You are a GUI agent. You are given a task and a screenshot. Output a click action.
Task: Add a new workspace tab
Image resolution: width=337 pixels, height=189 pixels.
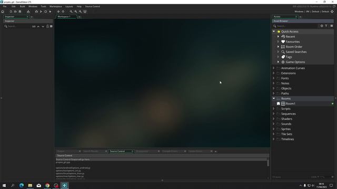pos(80,17)
